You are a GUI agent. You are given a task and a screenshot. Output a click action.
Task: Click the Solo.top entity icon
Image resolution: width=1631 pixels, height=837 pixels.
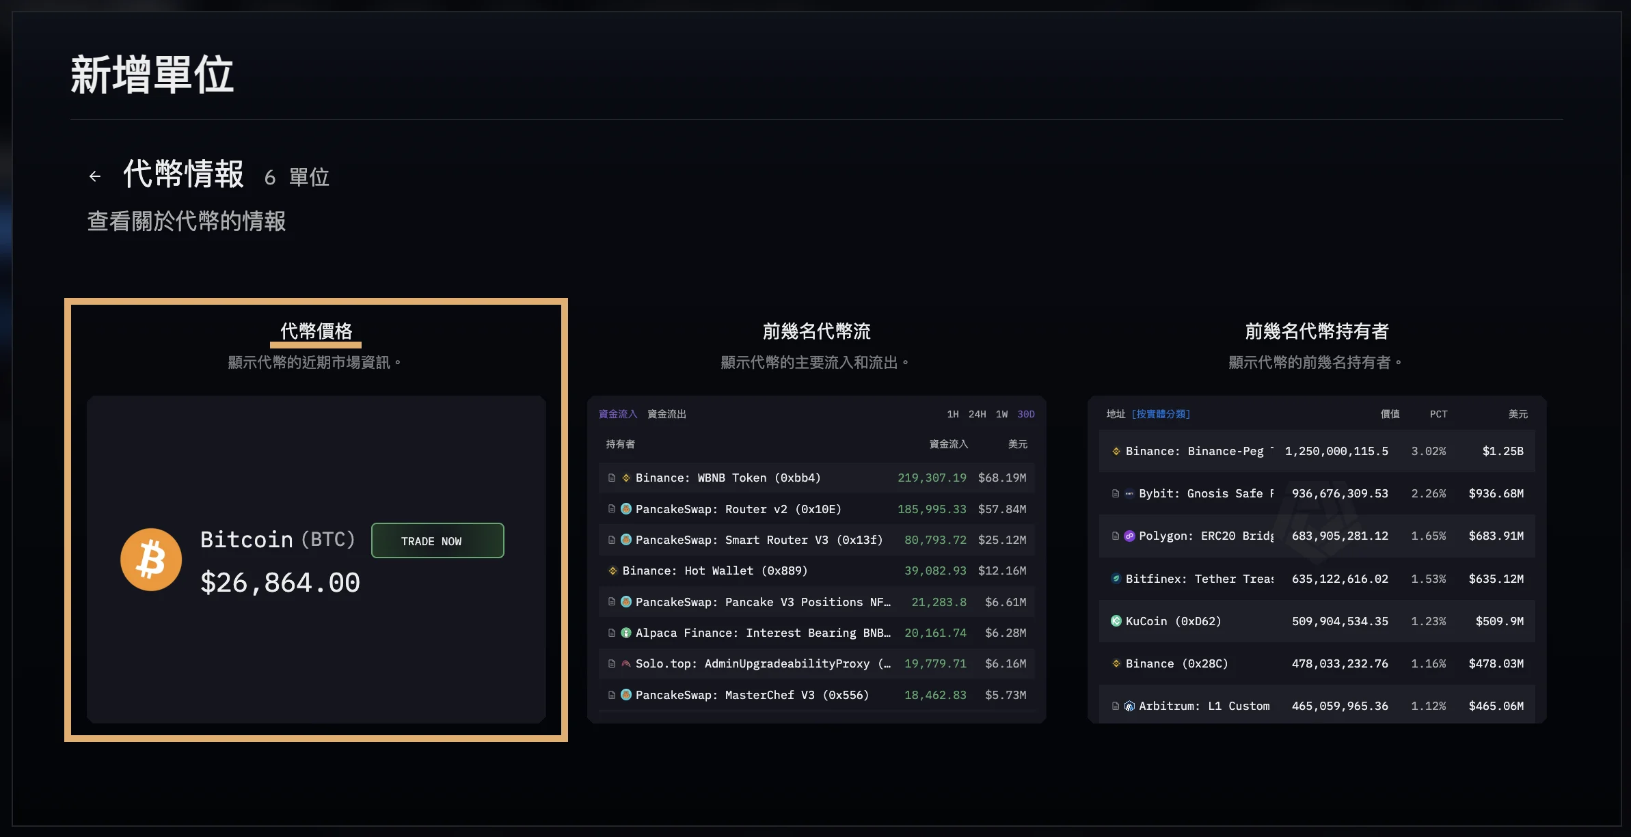click(626, 663)
